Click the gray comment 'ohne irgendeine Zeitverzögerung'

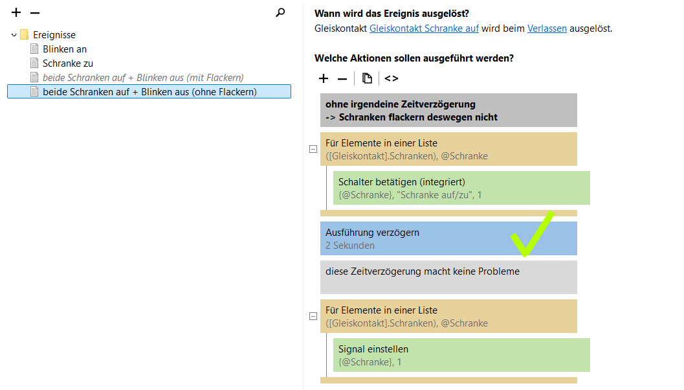pos(448,110)
